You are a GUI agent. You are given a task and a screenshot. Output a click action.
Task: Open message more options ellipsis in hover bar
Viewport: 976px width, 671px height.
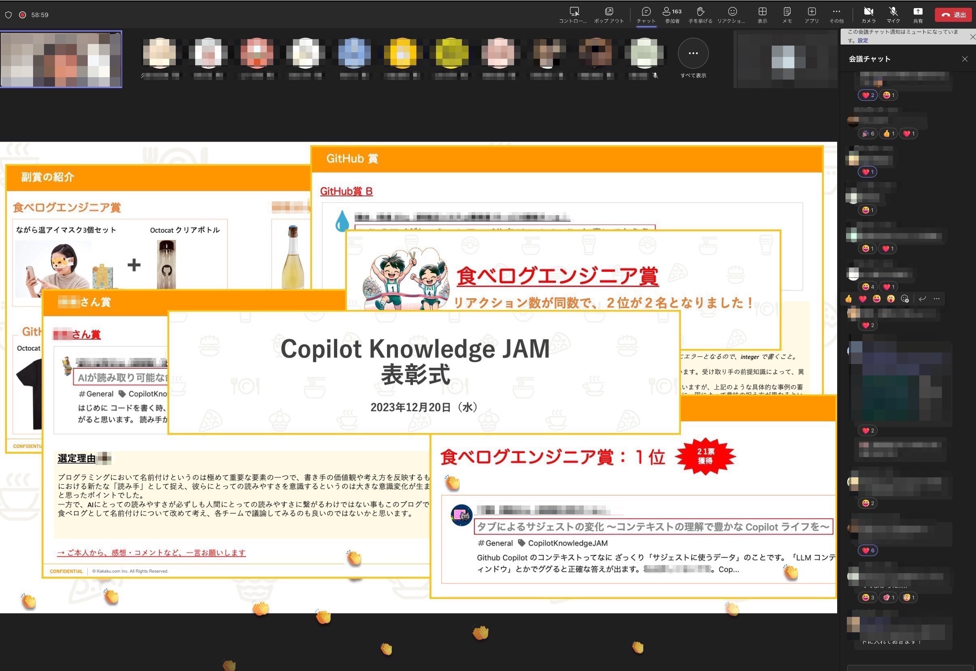click(936, 299)
